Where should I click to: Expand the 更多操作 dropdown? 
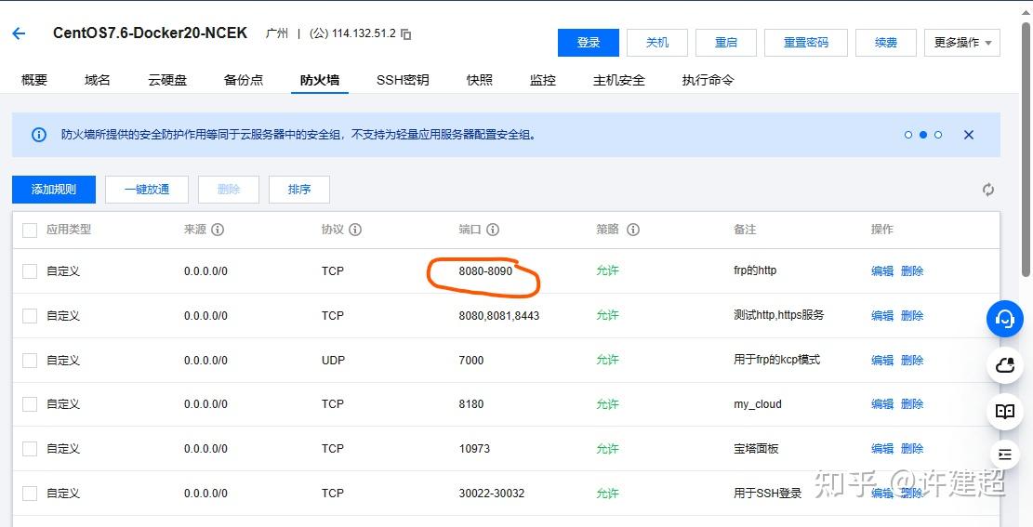point(961,43)
